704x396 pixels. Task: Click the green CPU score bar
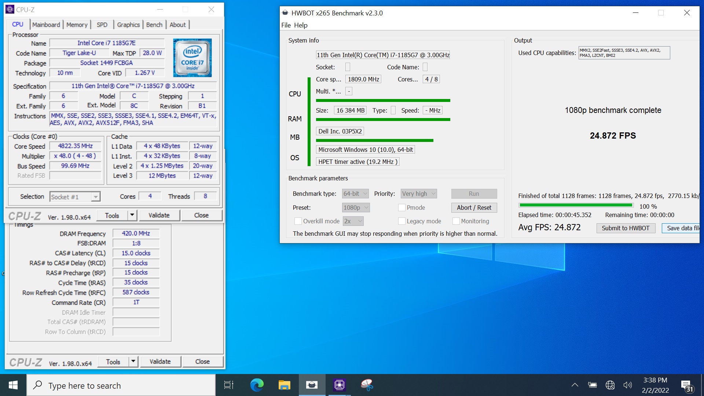pos(383,100)
